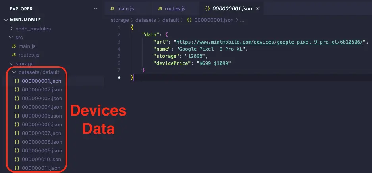Open 000000009.json file
Image resolution: width=372 pixels, height=173 pixels.
point(42,151)
